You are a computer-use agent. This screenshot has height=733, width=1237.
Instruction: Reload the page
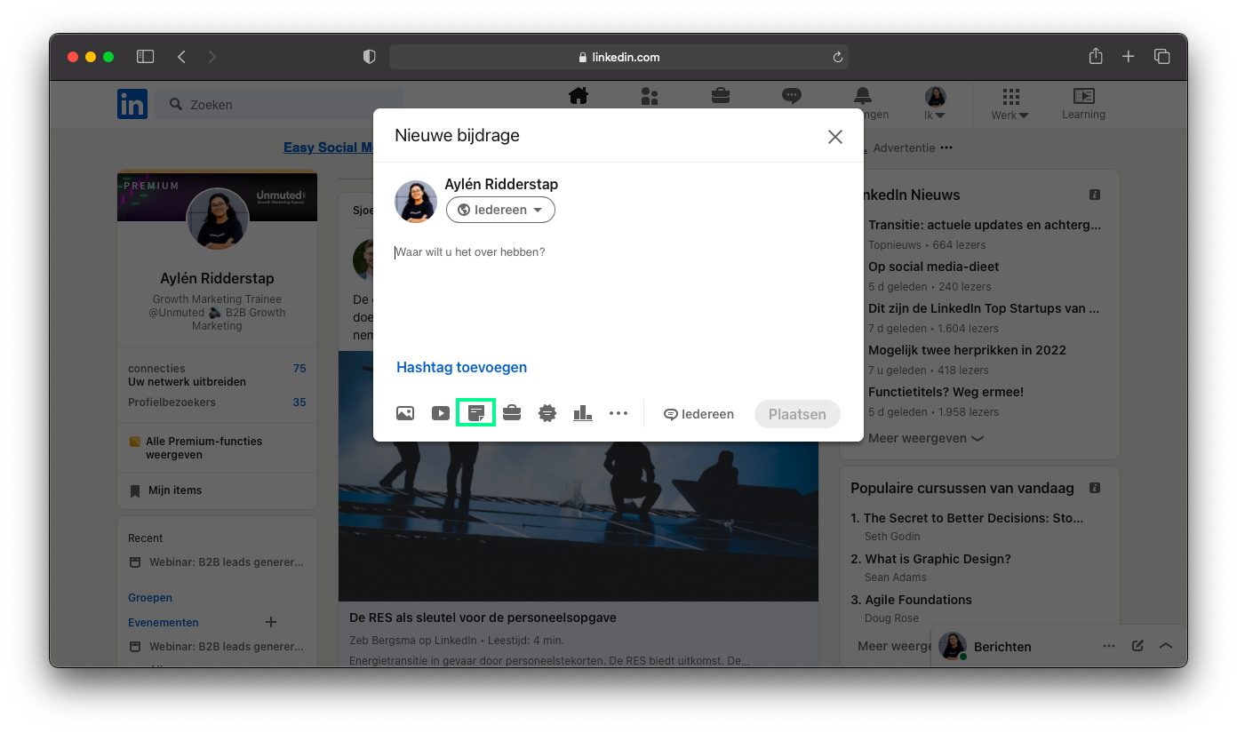(837, 57)
